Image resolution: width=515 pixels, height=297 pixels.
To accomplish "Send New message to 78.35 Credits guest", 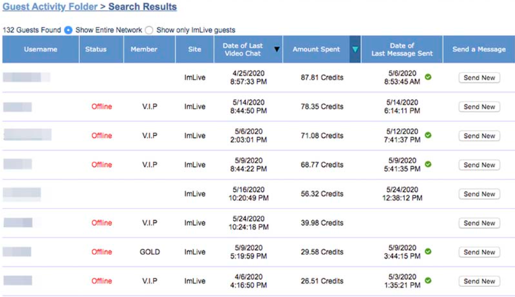I will [x=479, y=107].
